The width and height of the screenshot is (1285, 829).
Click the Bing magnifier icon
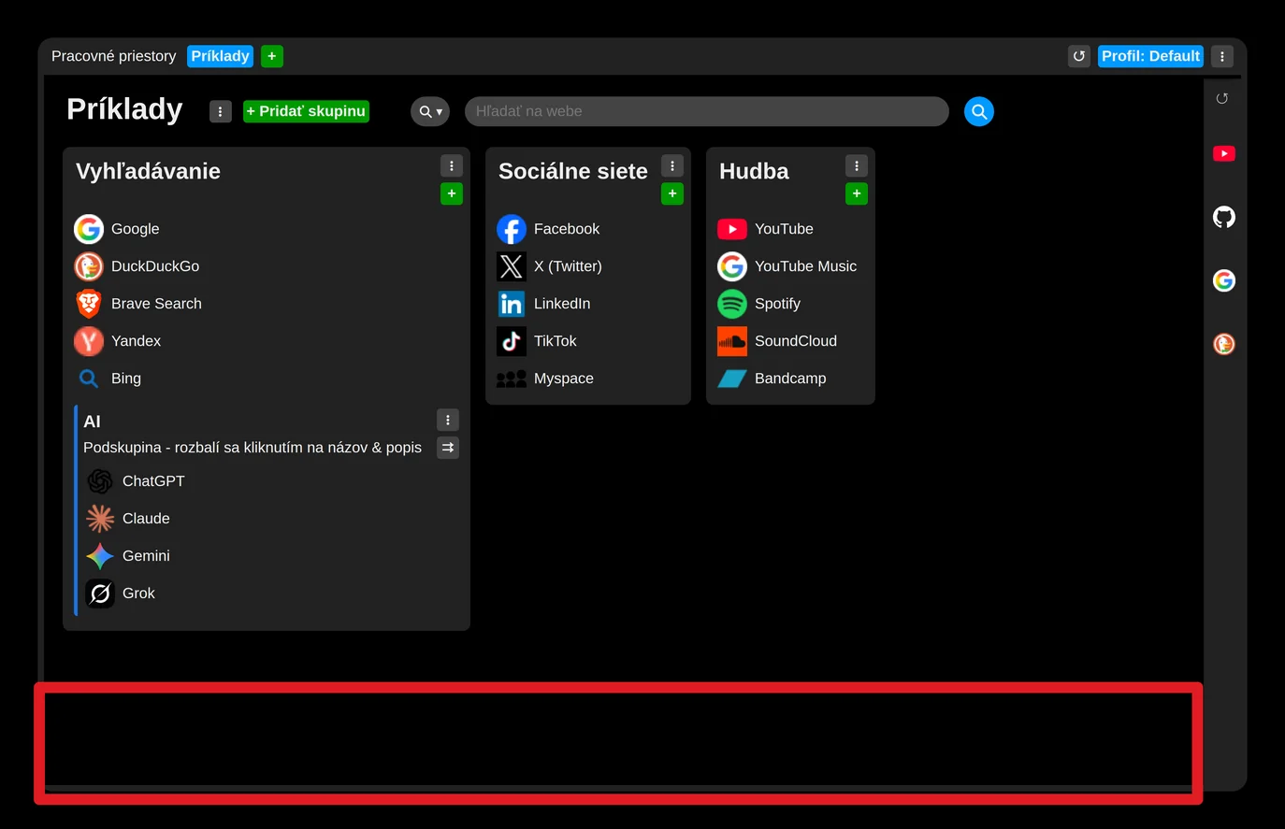tap(89, 379)
